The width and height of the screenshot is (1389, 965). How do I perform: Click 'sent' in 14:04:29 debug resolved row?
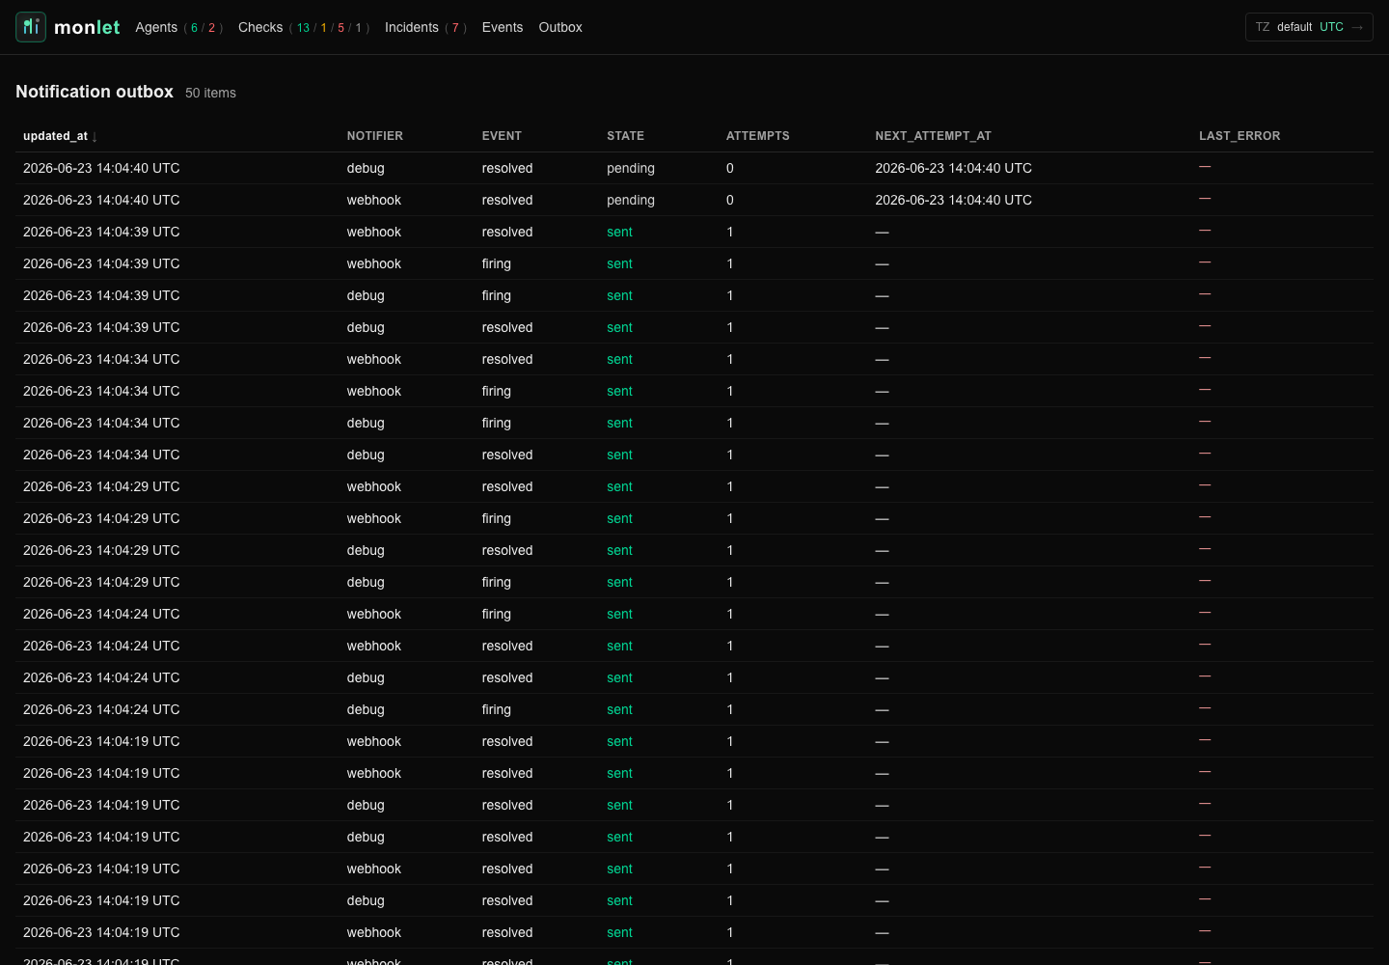point(619,550)
